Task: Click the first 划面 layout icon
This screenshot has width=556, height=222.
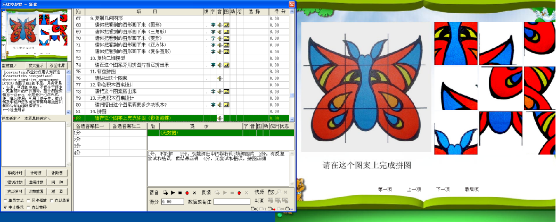Action: click(x=271, y=200)
